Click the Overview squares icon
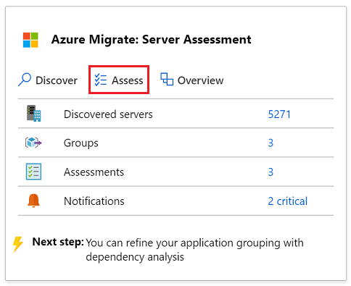The width and height of the screenshot is (351, 286). (x=167, y=79)
